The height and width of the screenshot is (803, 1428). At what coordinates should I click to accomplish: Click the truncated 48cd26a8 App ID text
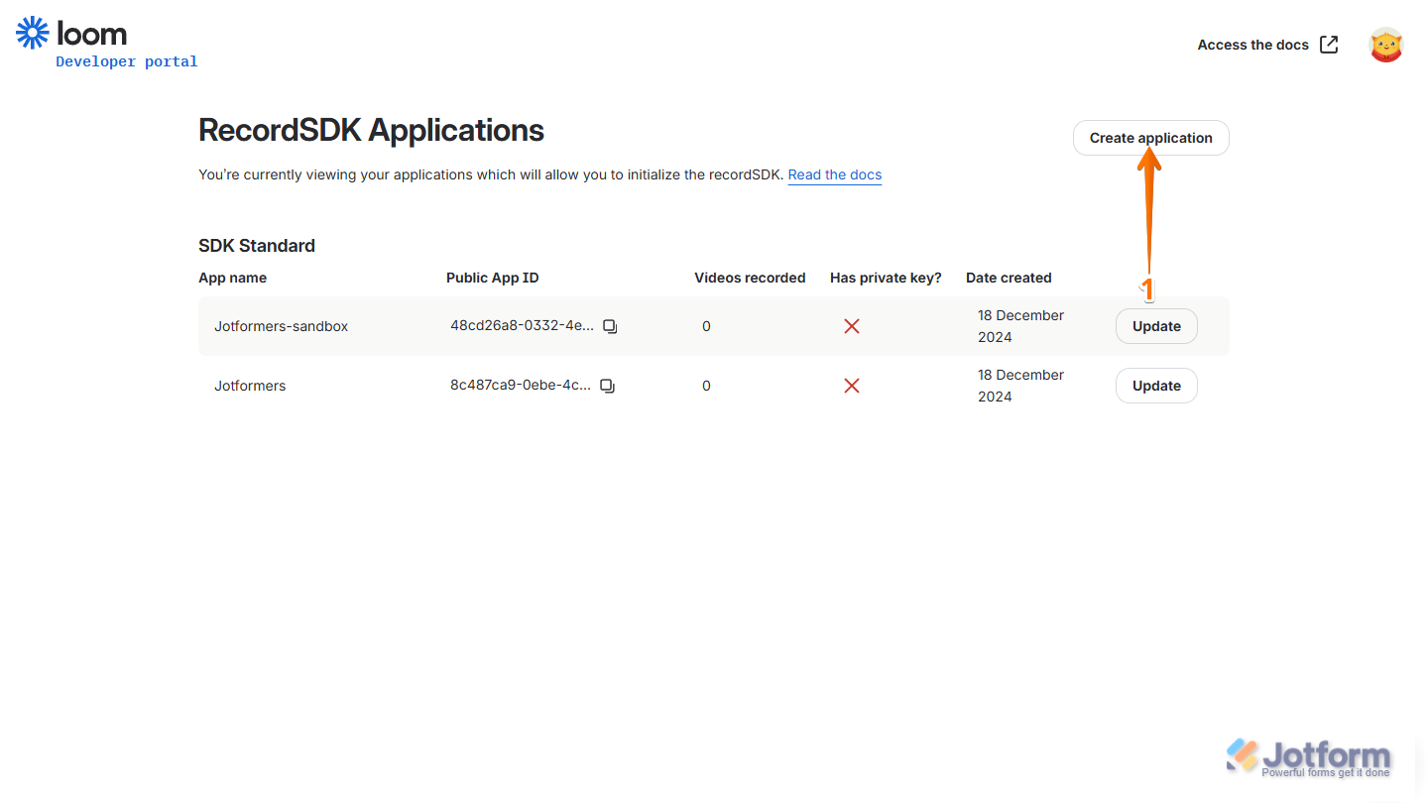coord(521,324)
